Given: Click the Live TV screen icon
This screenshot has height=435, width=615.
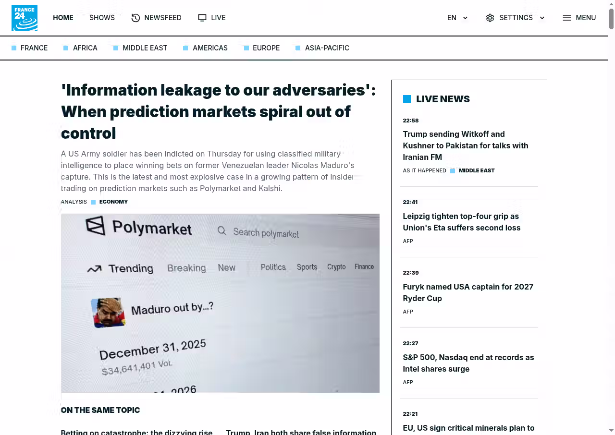Looking at the screenshot, I should pyautogui.click(x=202, y=18).
